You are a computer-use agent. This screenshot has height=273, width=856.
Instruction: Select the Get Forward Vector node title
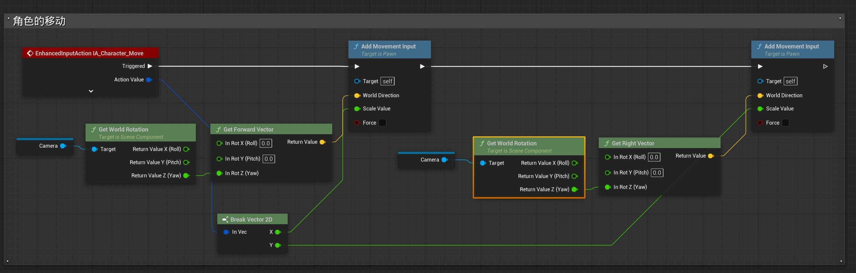[248, 129]
